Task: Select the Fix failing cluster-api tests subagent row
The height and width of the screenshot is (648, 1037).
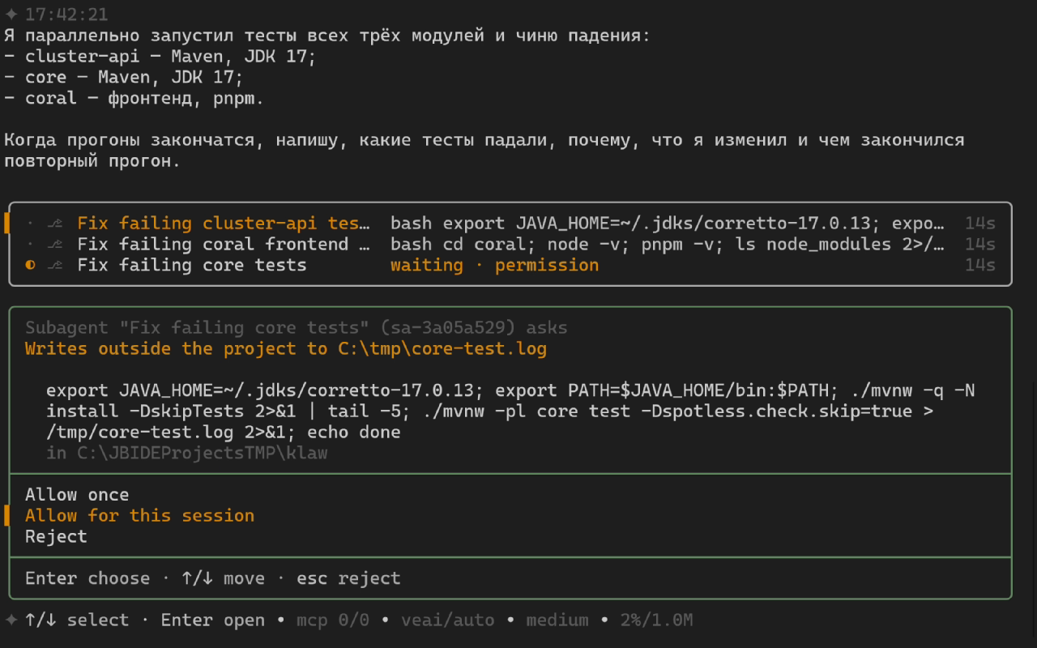Action: 510,224
